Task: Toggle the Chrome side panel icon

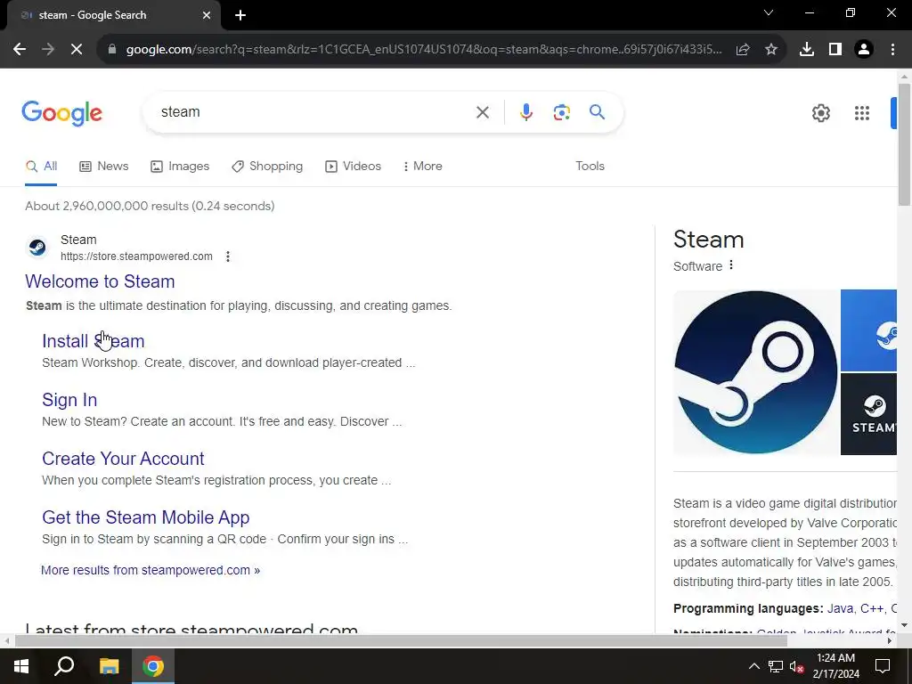Action: click(835, 50)
